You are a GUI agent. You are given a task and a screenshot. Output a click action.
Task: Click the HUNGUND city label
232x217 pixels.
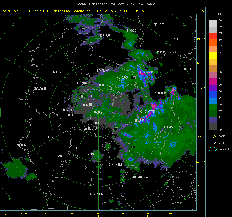[122, 78]
